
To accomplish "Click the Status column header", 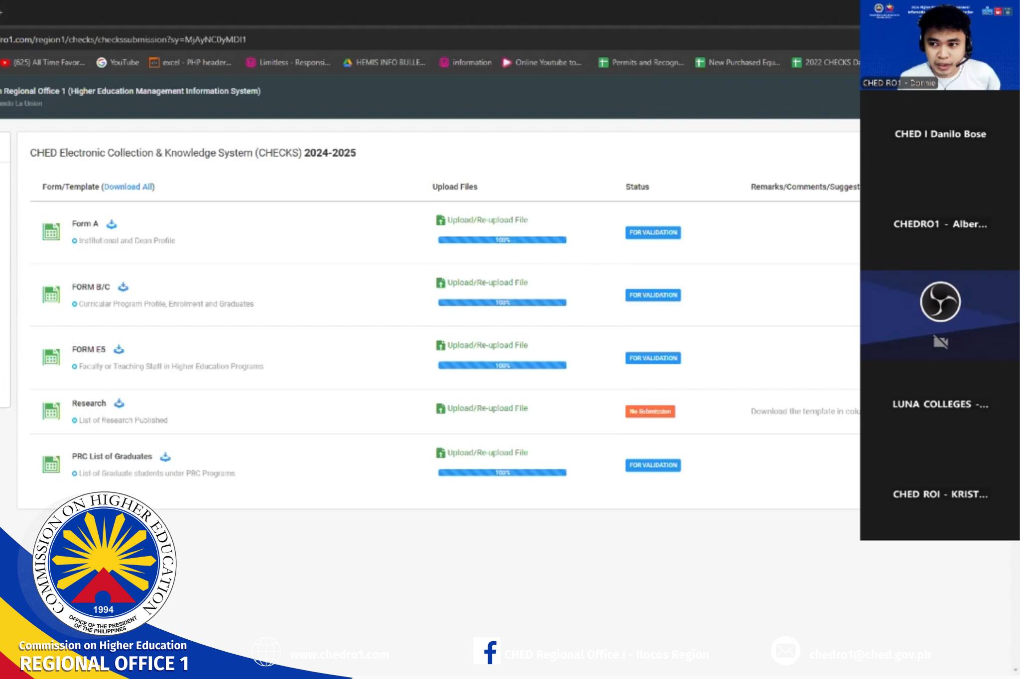I will click(637, 187).
